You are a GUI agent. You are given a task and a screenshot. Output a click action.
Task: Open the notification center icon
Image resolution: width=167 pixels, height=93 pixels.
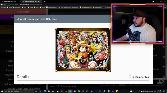coord(164,91)
